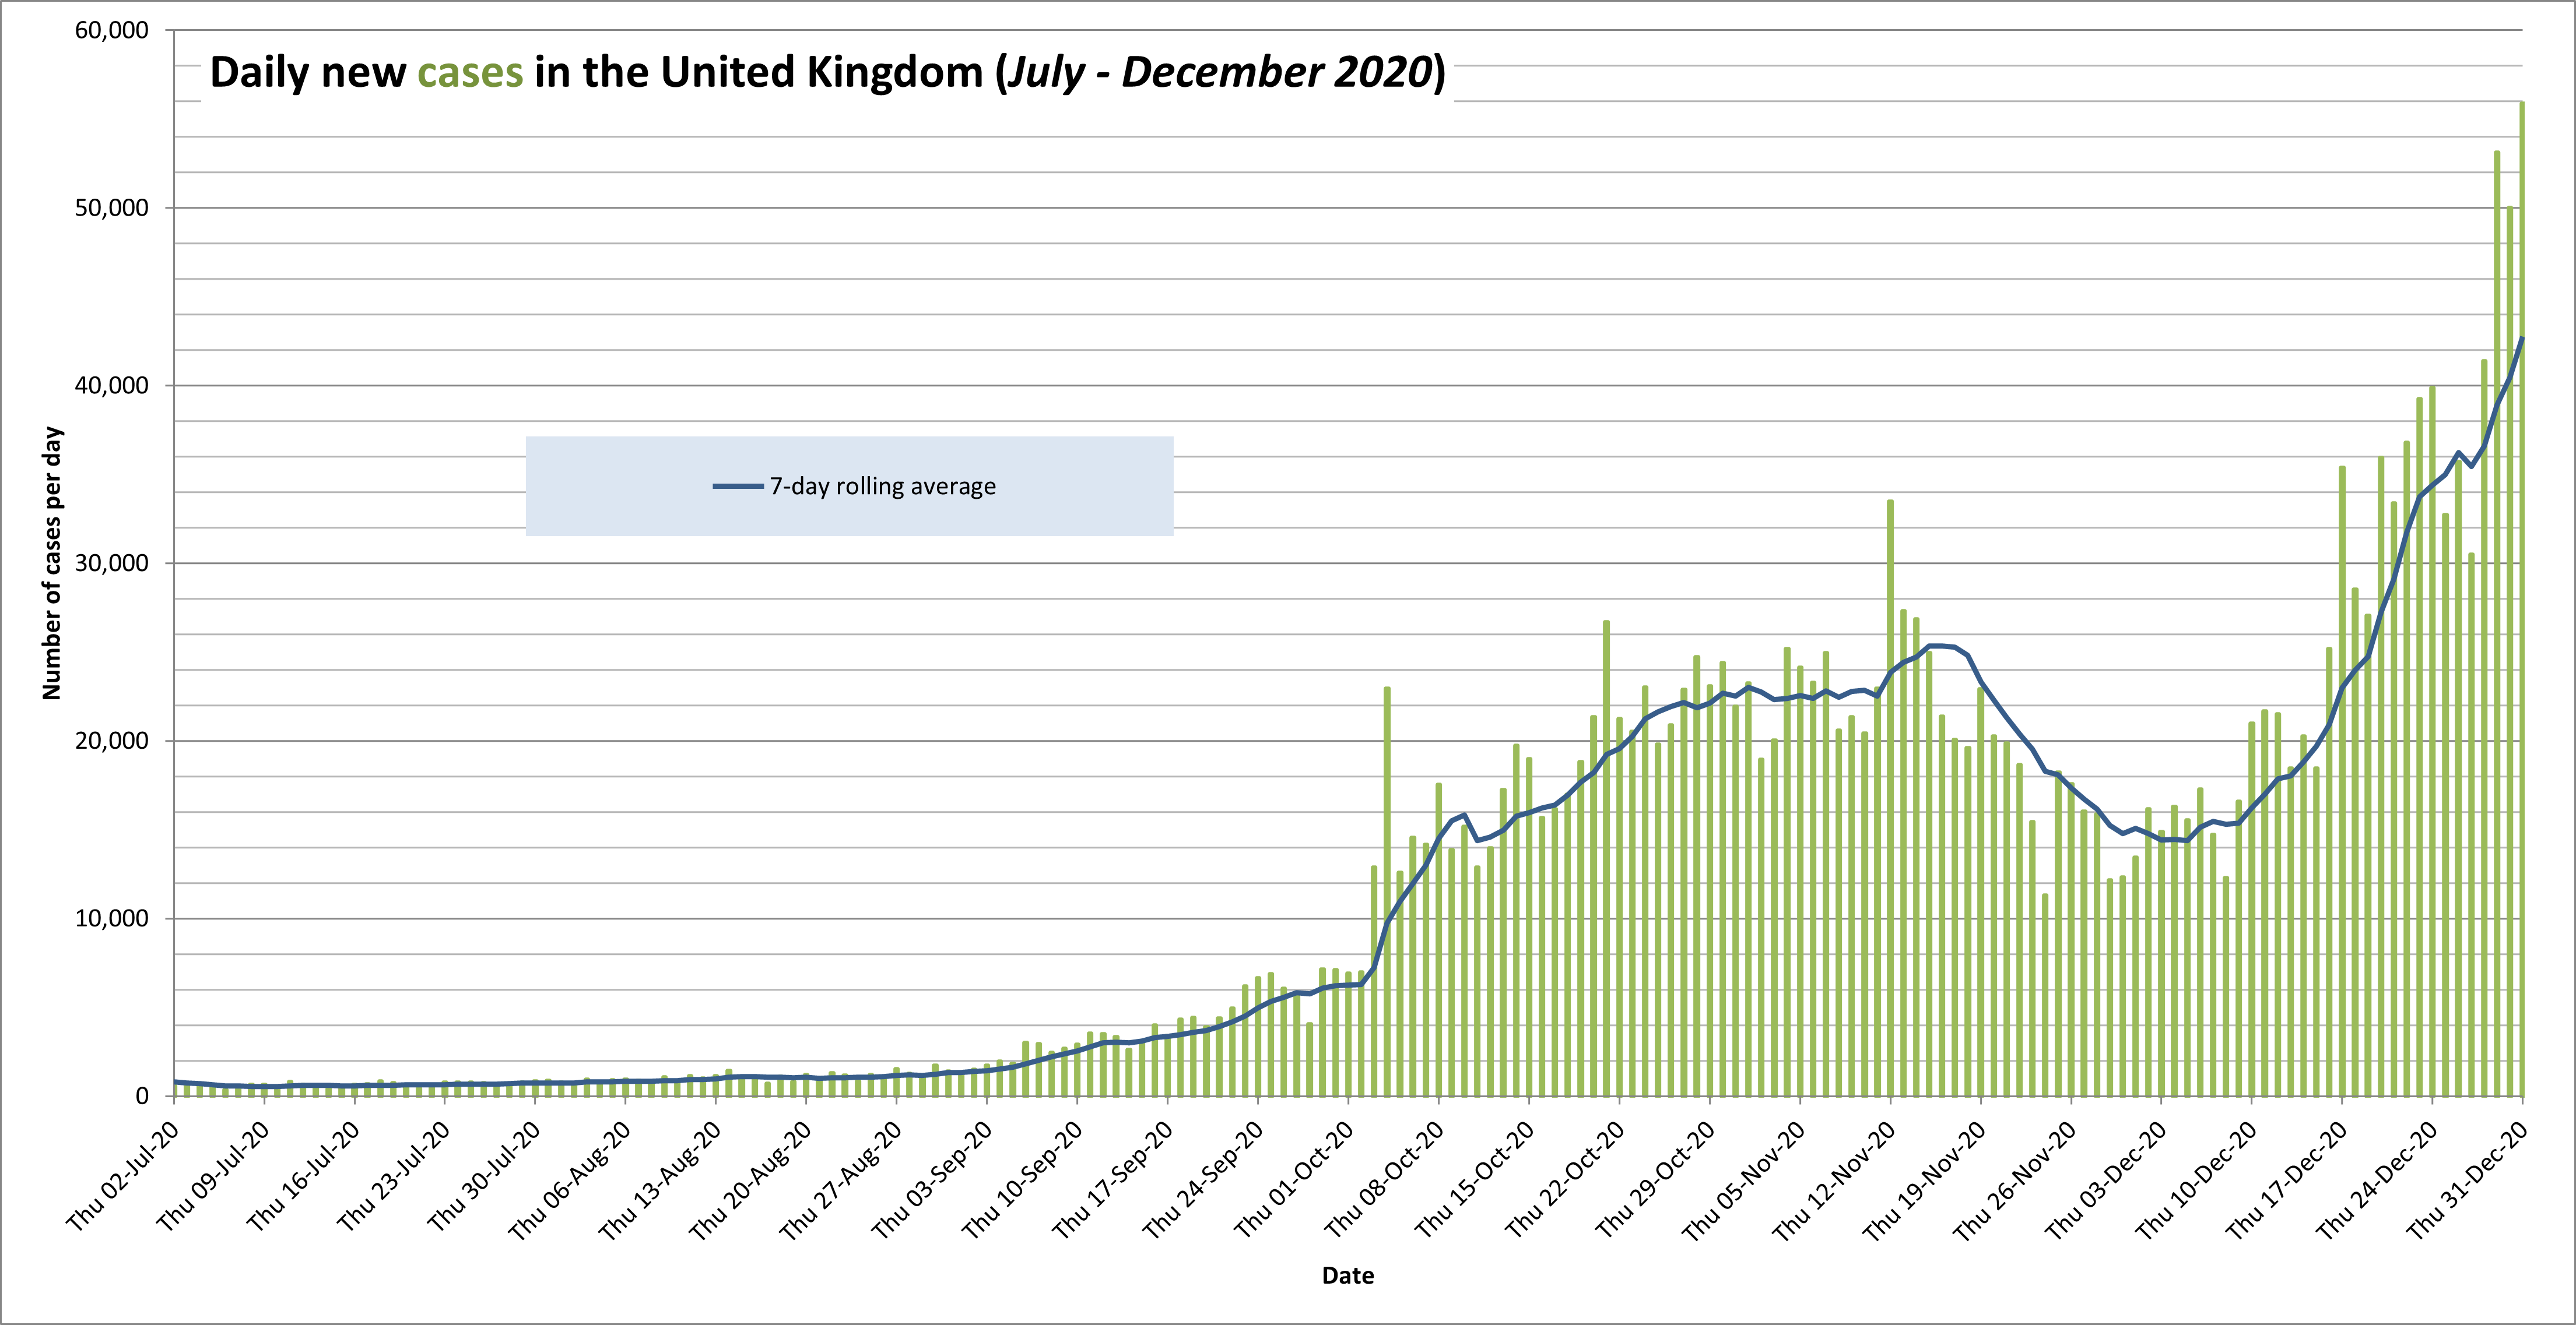The image size is (2576, 1325).
Task: Select the 50,000 y-axis label
Action: [x=112, y=208]
